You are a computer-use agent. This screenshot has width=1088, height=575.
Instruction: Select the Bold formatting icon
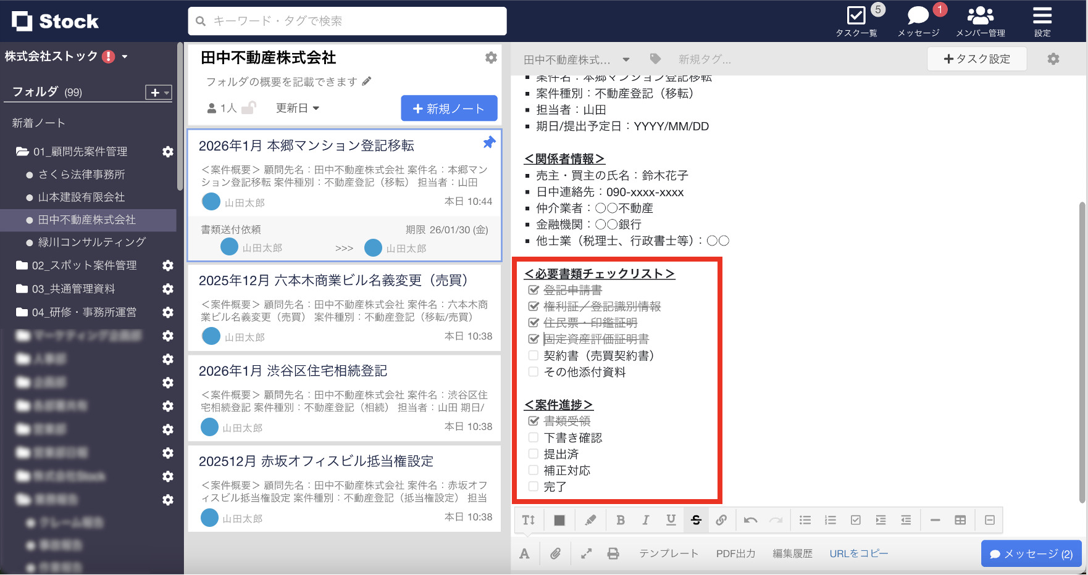621,520
